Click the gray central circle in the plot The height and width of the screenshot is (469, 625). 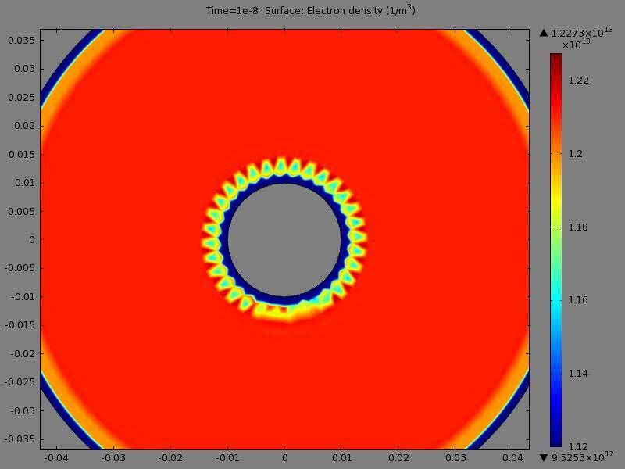click(284, 240)
